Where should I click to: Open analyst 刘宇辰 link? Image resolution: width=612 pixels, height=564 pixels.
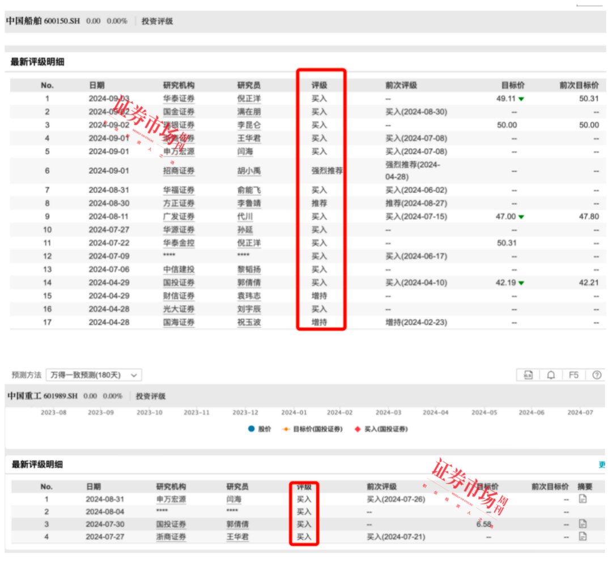[x=249, y=309]
